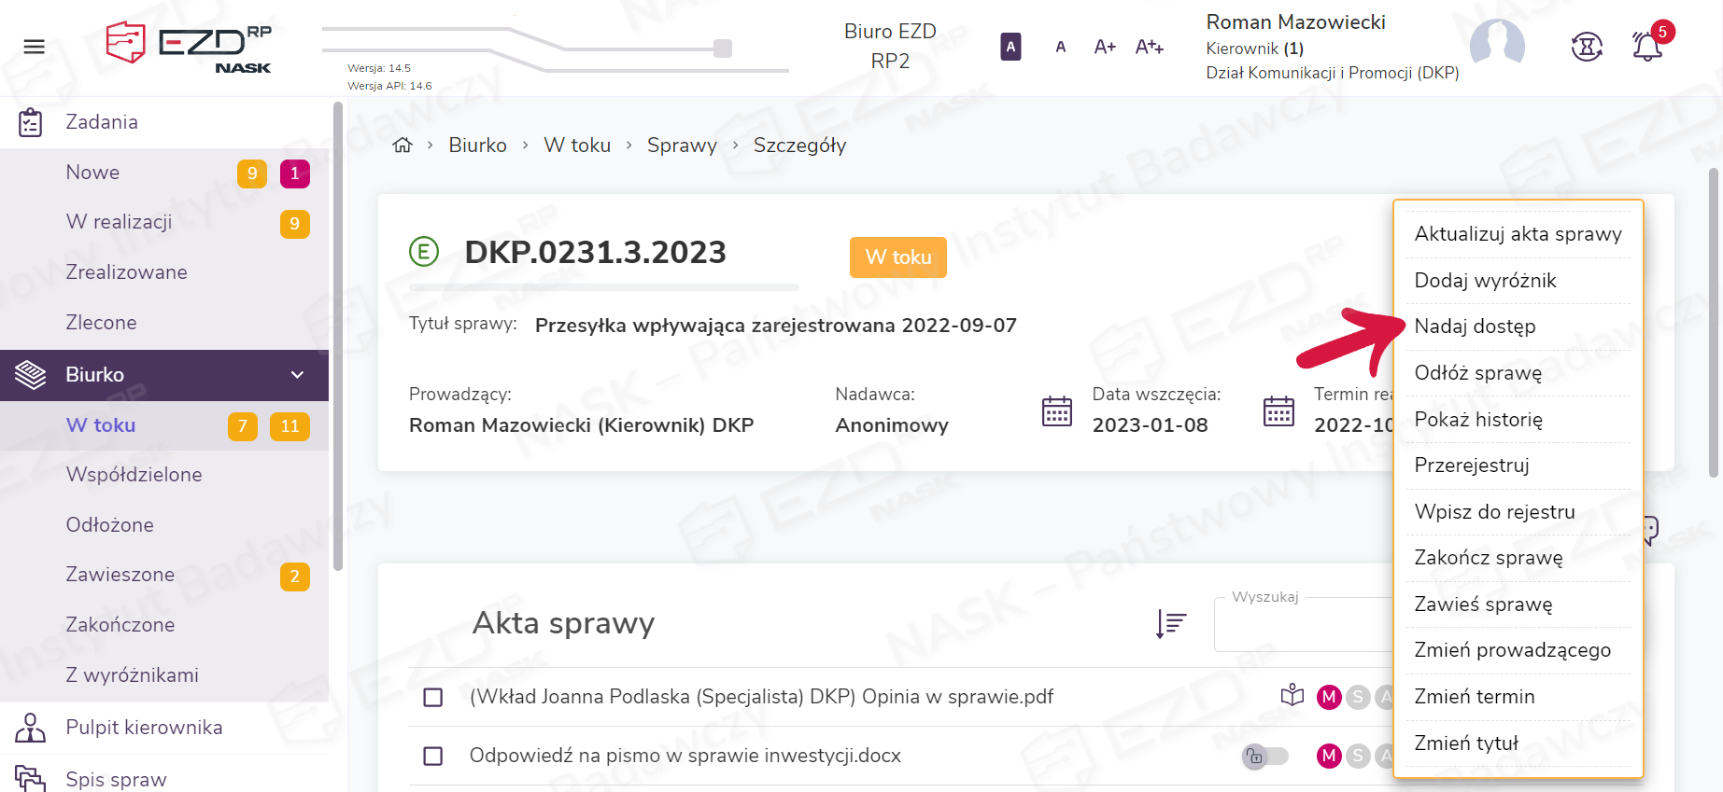Viewport: 1723px width, 792px height.
Task: Choose Zakończ sprawę in the context menu
Action: pyautogui.click(x=1488, y=558)
